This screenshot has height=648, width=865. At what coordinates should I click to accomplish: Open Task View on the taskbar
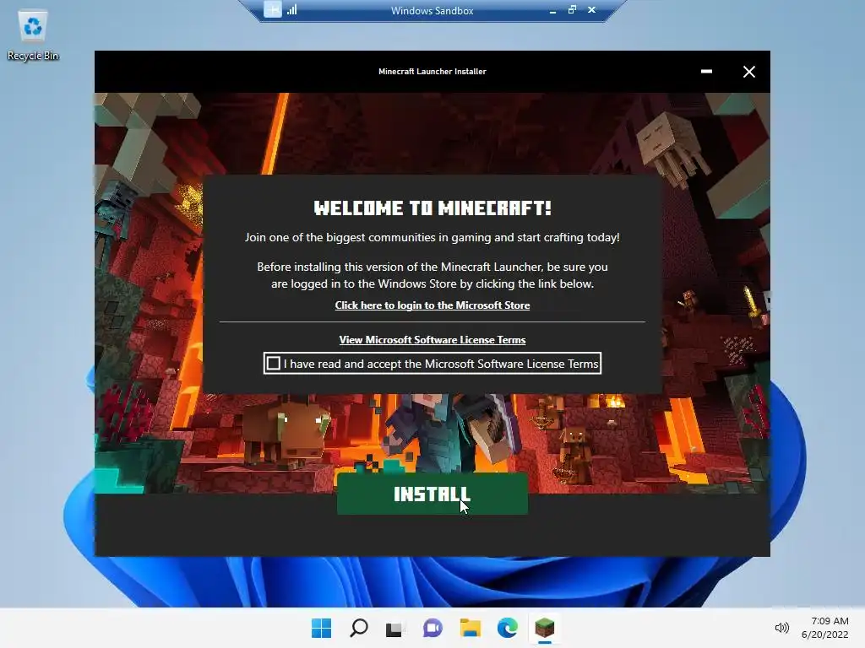pos(394,628)
